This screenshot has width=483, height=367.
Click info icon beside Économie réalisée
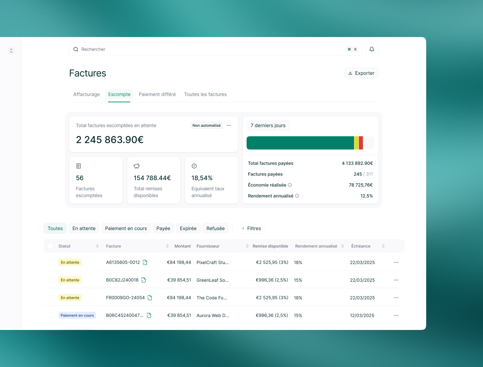point(290,185)
